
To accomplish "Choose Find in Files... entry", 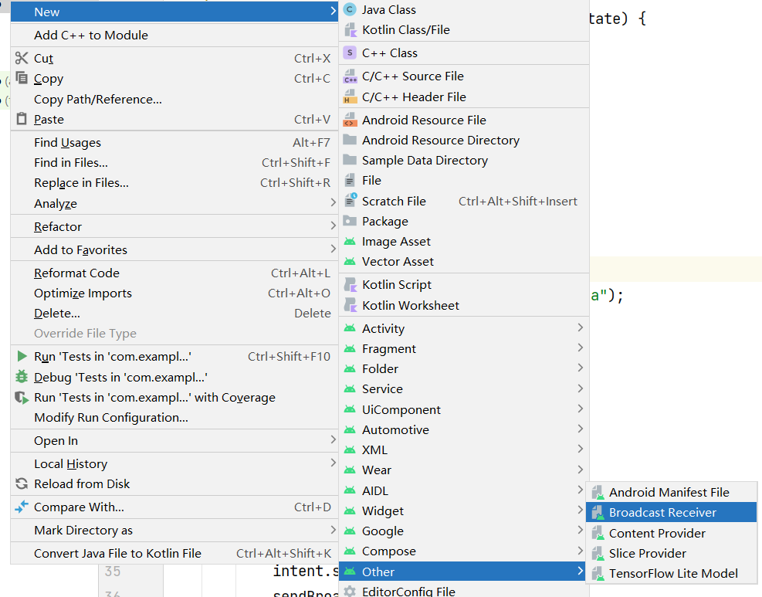I will click(174, 162).
